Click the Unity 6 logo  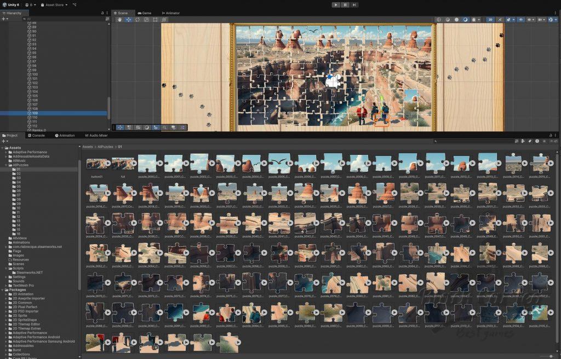(4, 5)
